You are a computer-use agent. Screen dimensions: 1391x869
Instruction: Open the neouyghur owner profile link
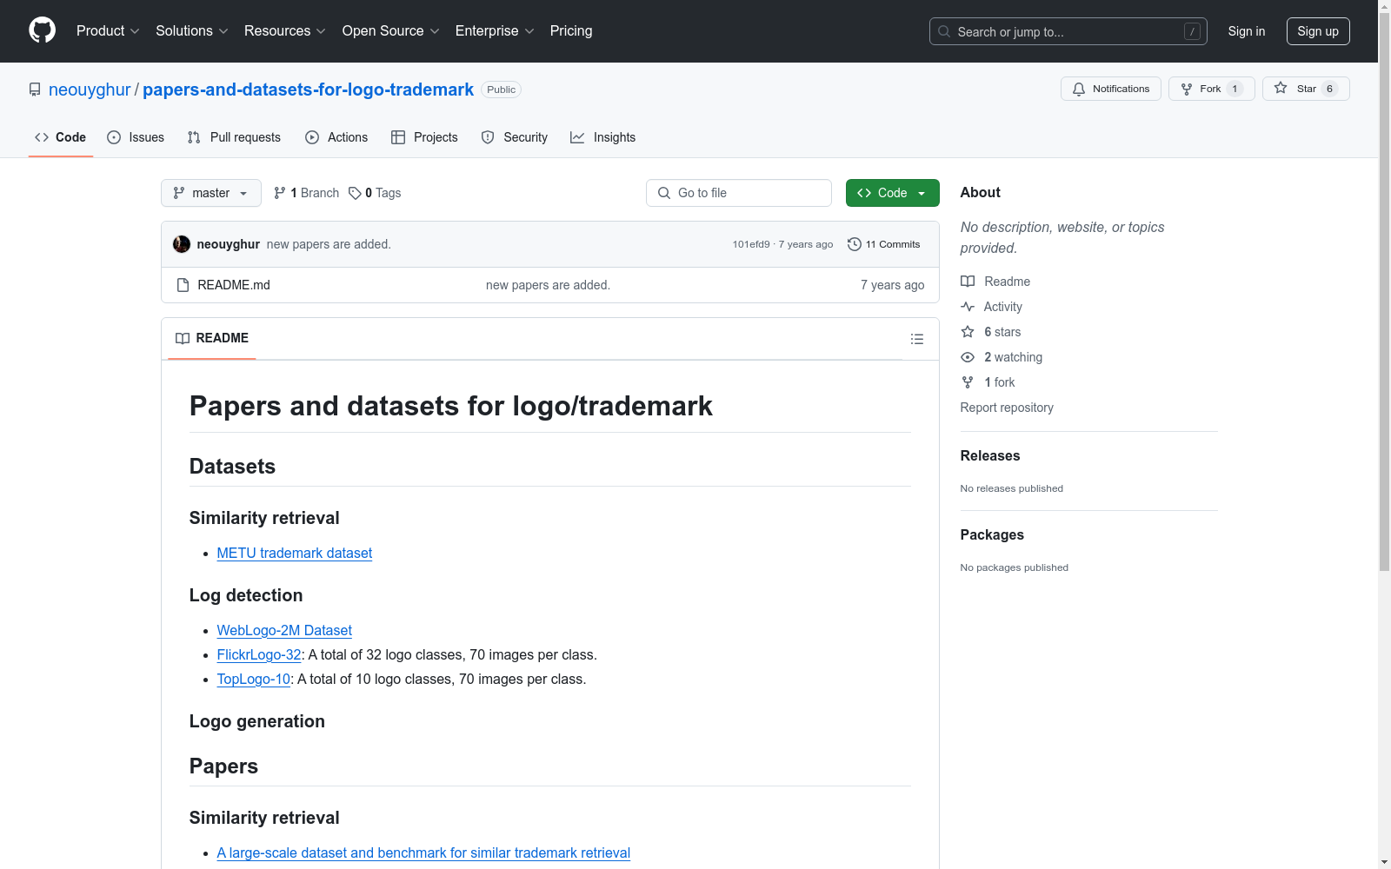point(90,90)
